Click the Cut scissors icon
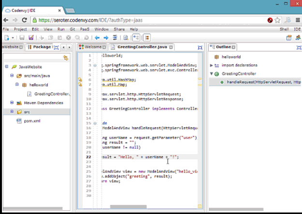The image size is (302, 214). tap(42, 38)
